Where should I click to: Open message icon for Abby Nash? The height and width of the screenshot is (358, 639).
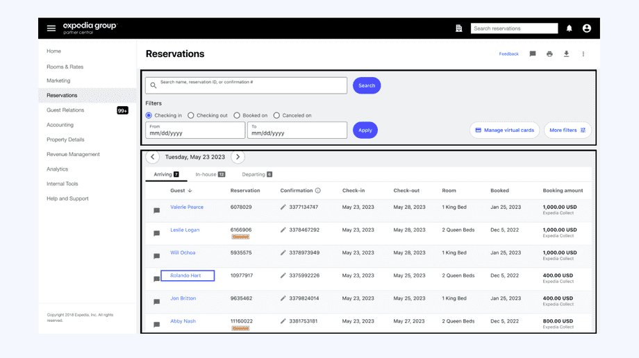tap(156, 325)
